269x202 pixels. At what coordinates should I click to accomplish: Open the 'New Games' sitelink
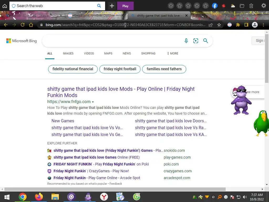(63, 121)
